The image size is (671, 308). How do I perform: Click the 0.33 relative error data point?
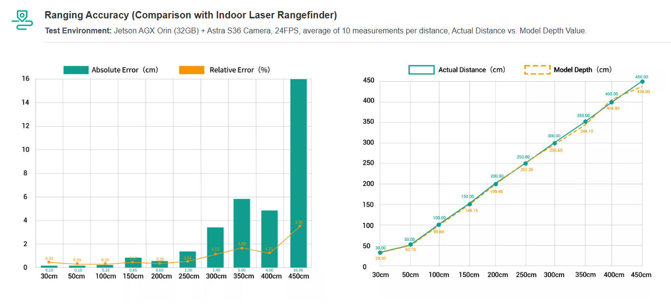(x=49, y=263)
